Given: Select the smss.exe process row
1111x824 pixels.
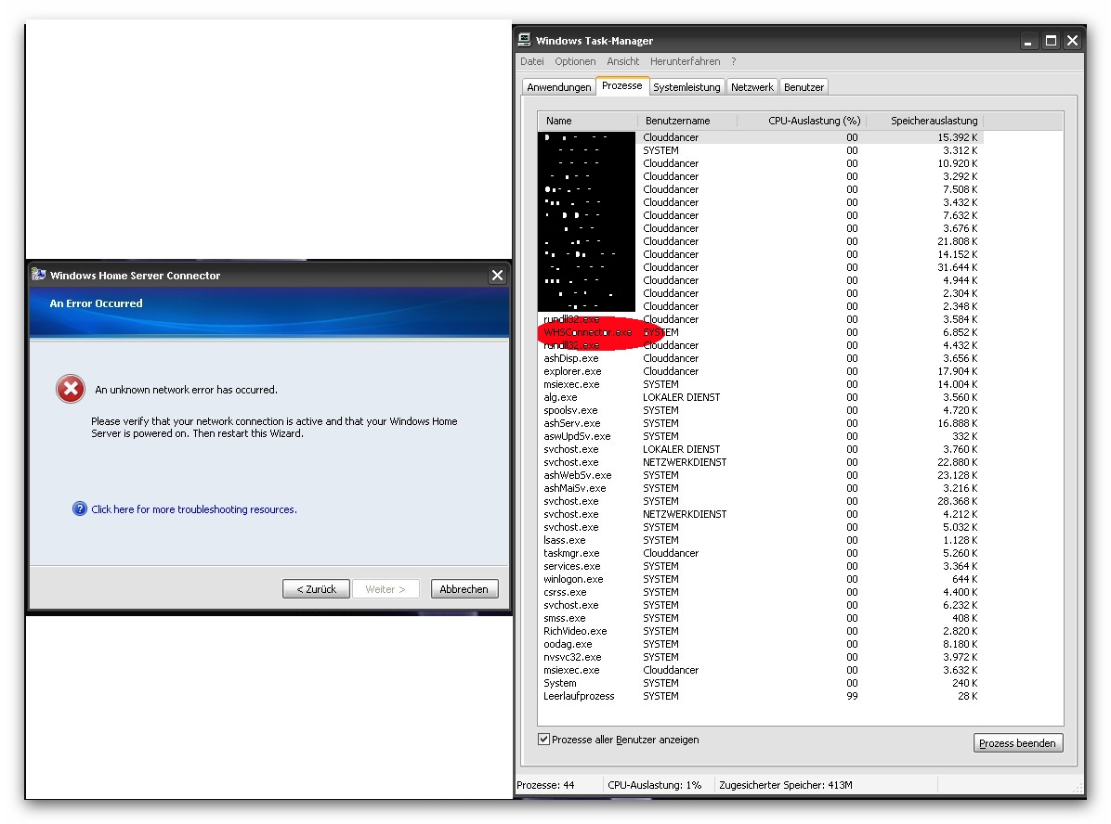Looking at the screenshot, I should [760, 618].
